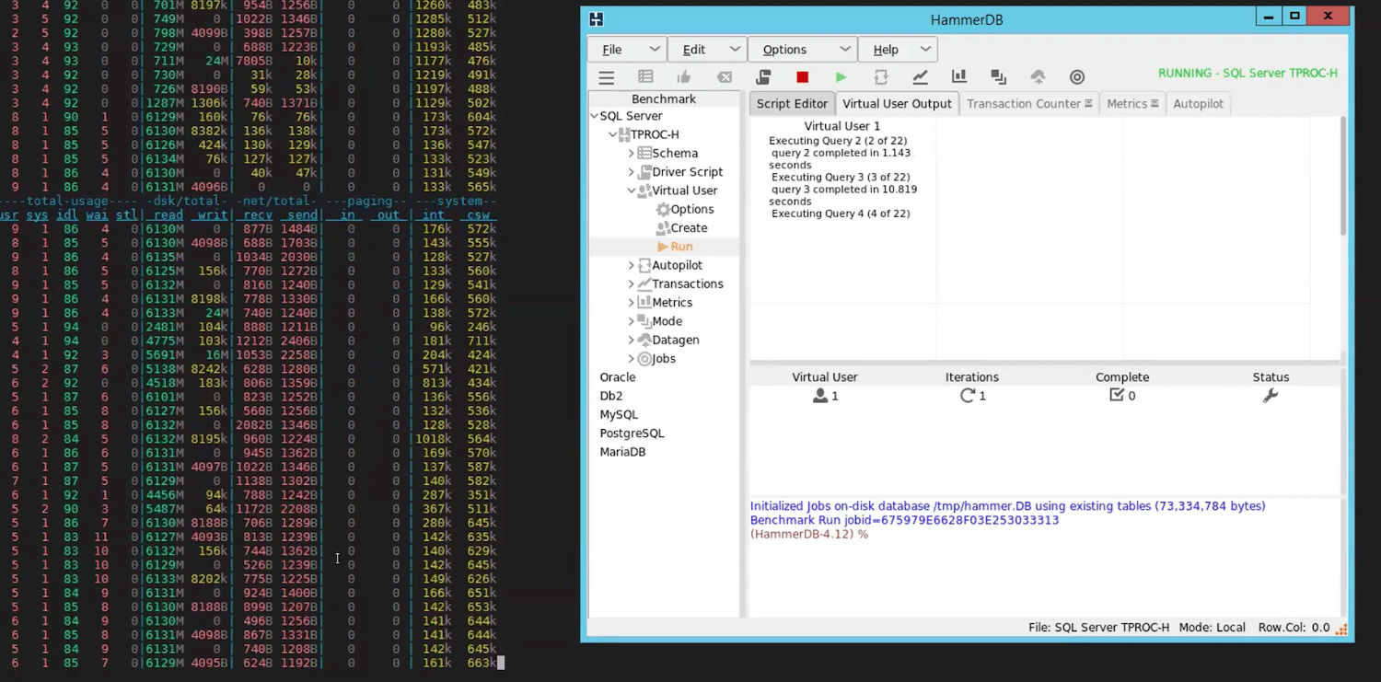Click the iterations refresh icon in table
1381x682 pixels.
(x=967, y=396)
